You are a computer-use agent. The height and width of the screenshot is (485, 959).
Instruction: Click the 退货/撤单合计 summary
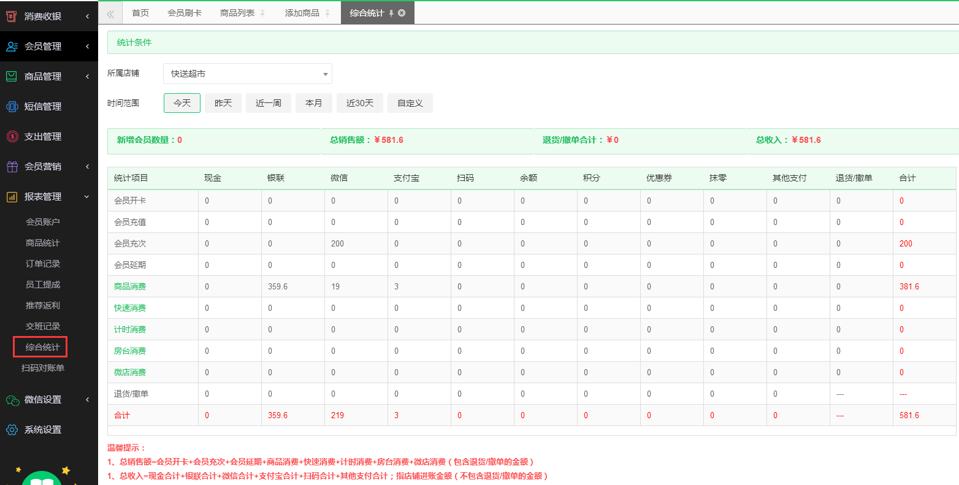coord(581,140)
